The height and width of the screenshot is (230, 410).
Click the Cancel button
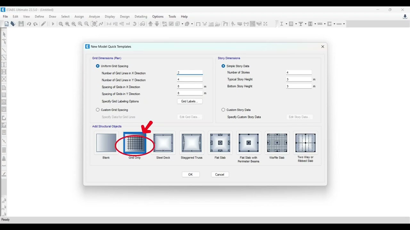[220, 174]
